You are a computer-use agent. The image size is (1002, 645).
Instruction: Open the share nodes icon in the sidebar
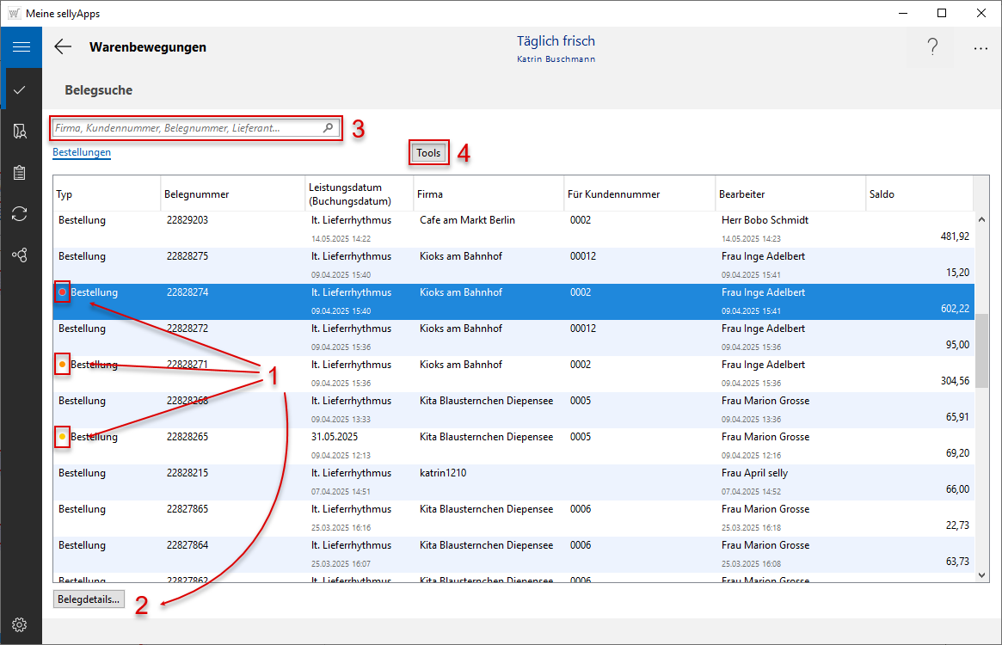[21, 255]
